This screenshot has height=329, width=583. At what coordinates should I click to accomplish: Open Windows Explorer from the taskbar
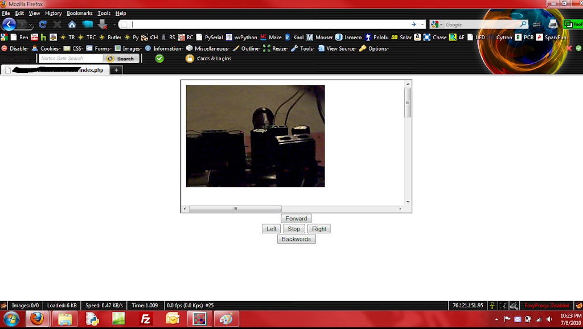[65, 319]
